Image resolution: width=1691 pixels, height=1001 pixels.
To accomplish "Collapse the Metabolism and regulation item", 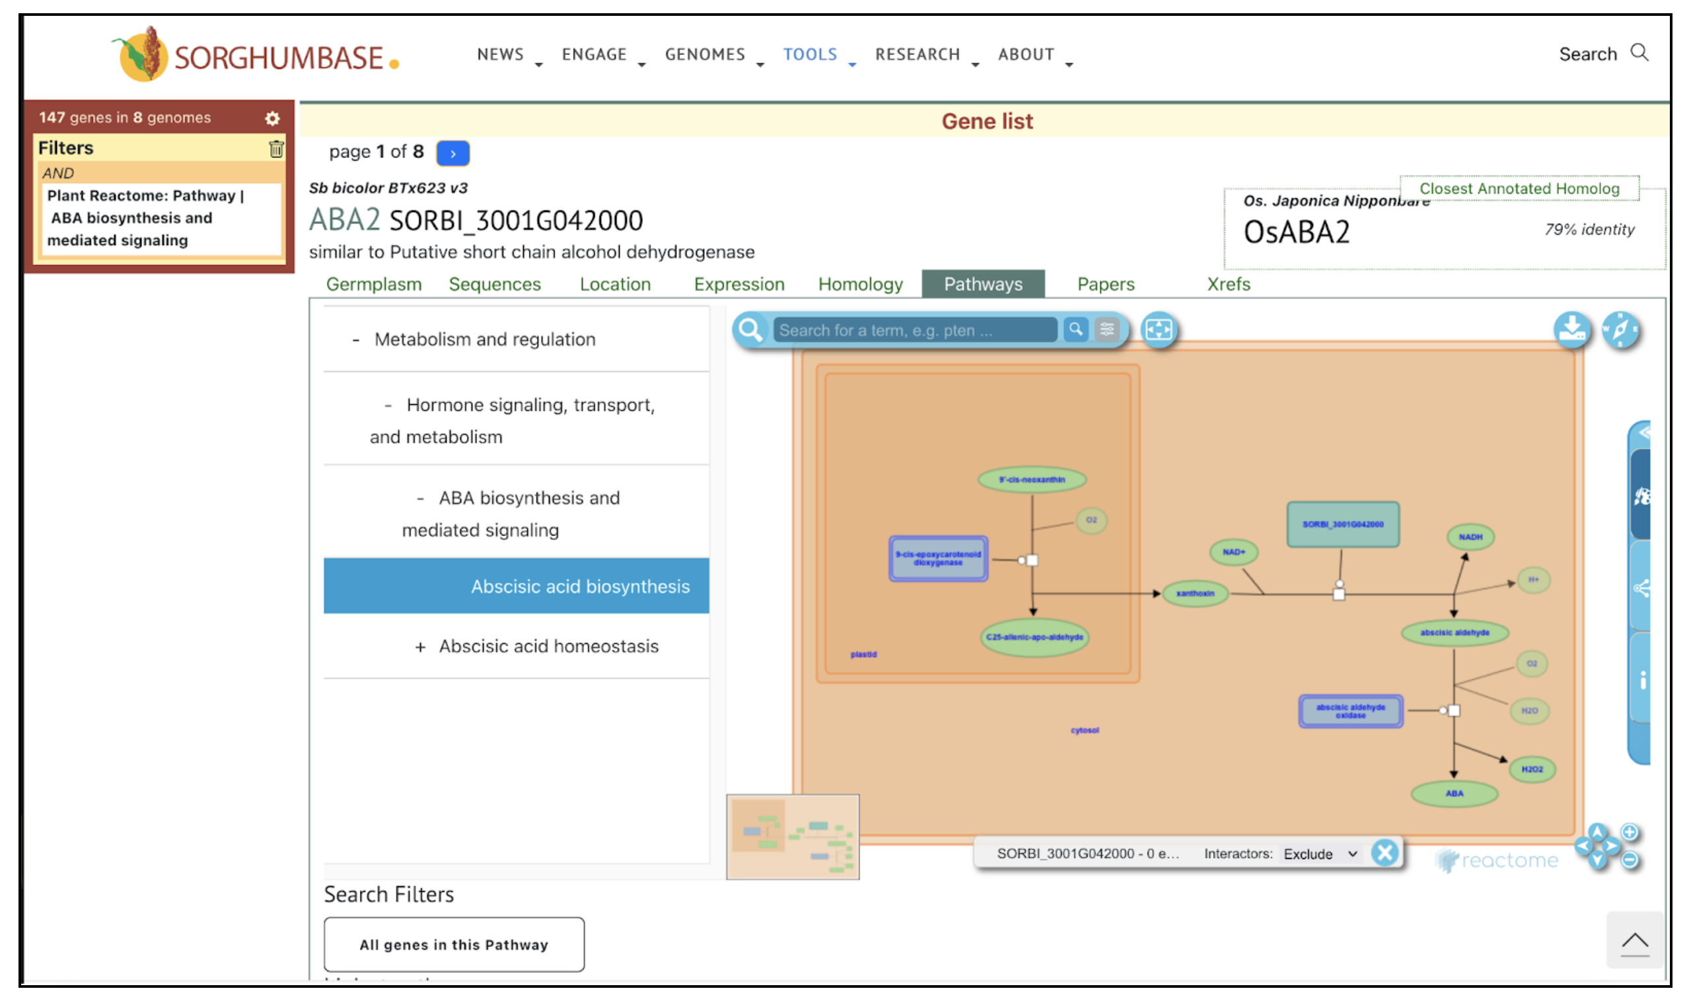I will click(x=355, y=340).
